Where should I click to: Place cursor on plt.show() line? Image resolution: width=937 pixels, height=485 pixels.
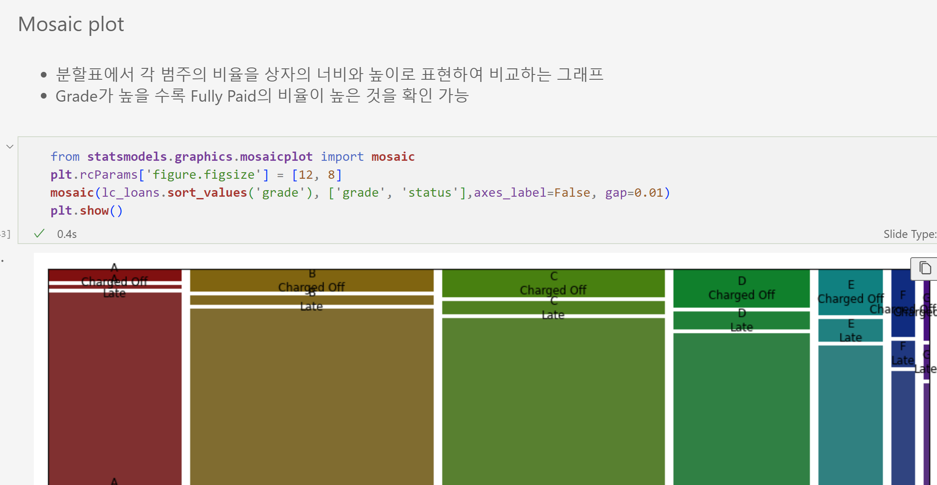pos(86,211)
